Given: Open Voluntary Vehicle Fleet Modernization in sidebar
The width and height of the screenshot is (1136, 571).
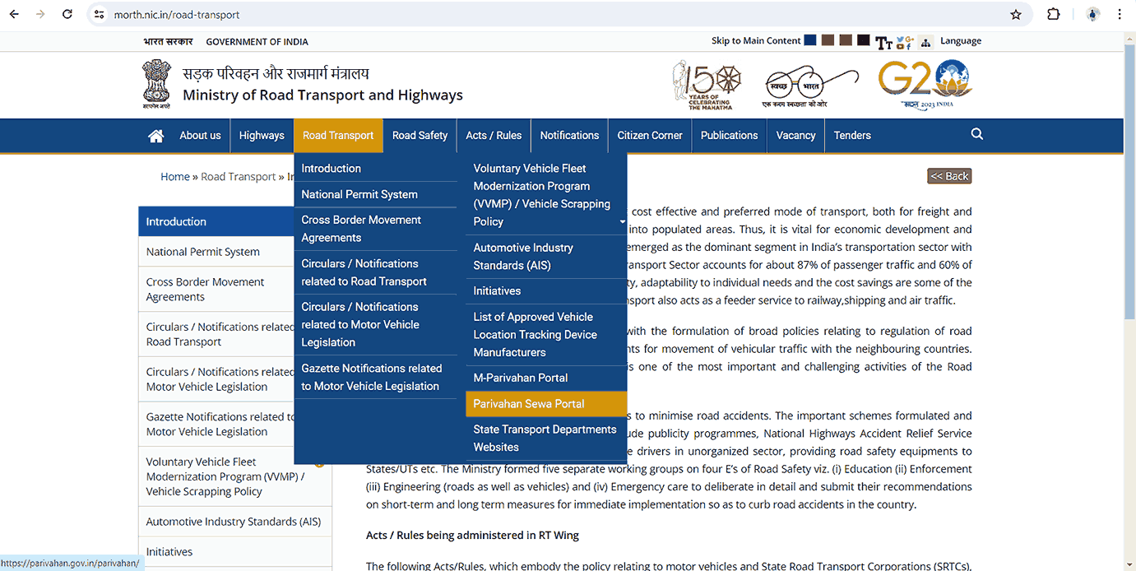Looking at the screenshot, I should [x=234, y=476].
